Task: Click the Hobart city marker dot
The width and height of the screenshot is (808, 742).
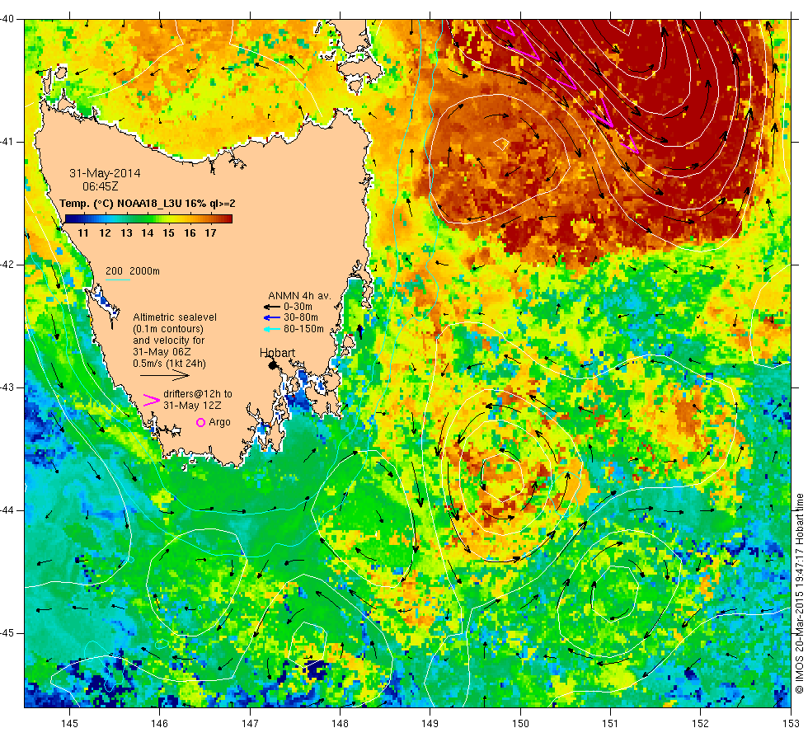Action: point(273,365)
